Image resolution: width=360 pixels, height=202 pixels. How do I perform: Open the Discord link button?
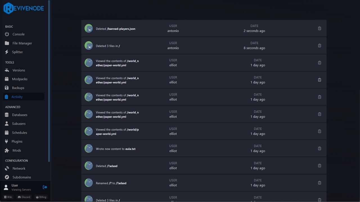tap(24, 197)
